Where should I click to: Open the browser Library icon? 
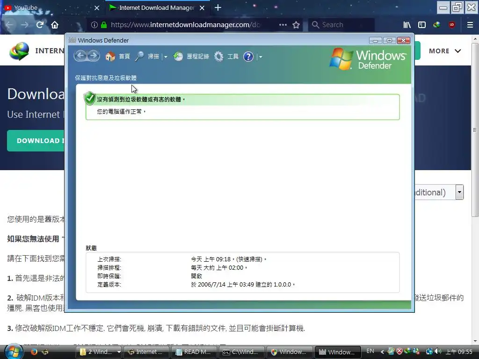[407, 25]
